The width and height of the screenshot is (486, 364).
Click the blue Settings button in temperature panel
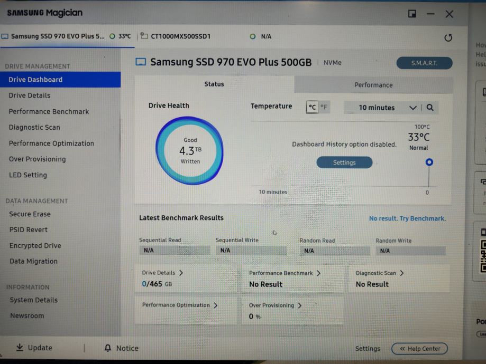[x=344, y=162]
